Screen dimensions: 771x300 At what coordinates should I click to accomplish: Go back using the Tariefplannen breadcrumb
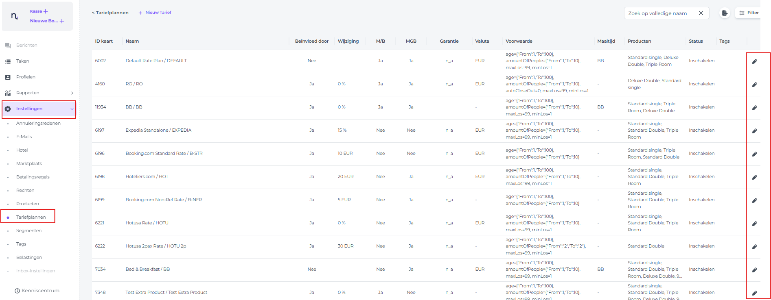[x=110, y=13]
